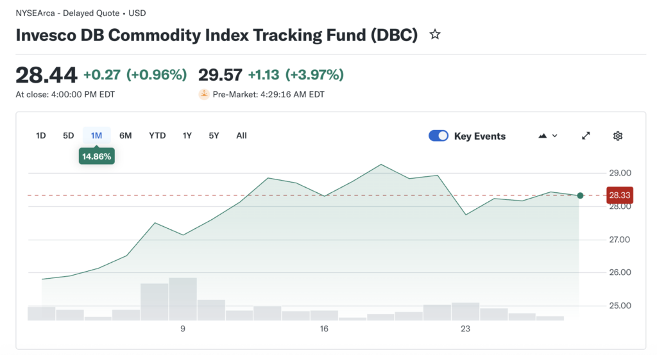Expand chart to full screen
Image resolution: width=657 pixels, height=355 pixels.
click(x=586, y=136)
